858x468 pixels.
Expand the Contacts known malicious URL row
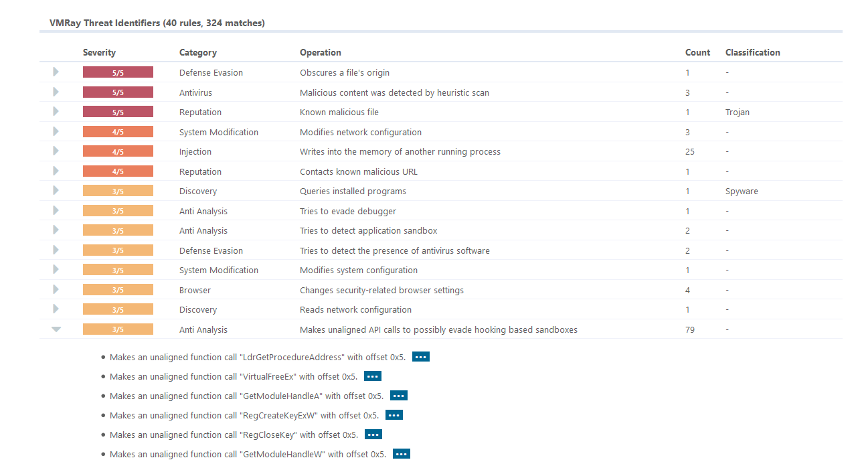click(56, 171)
